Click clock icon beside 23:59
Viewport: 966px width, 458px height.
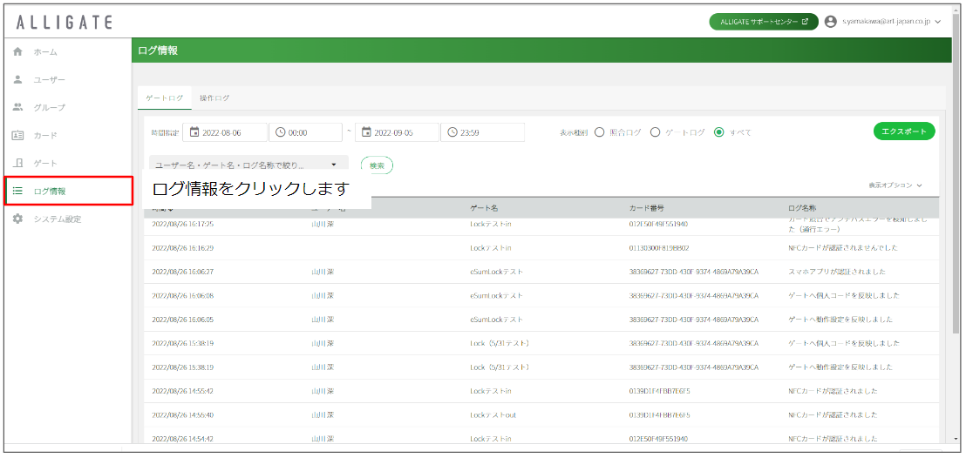coord(452,132)
